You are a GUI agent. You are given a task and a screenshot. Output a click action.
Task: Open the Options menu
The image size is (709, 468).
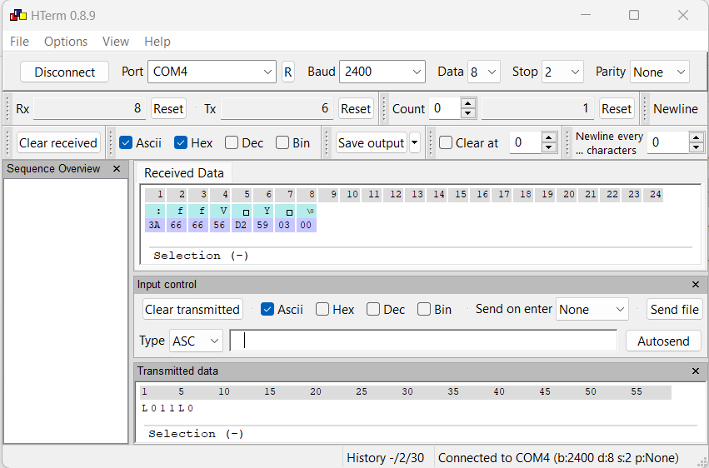[66, 42]
